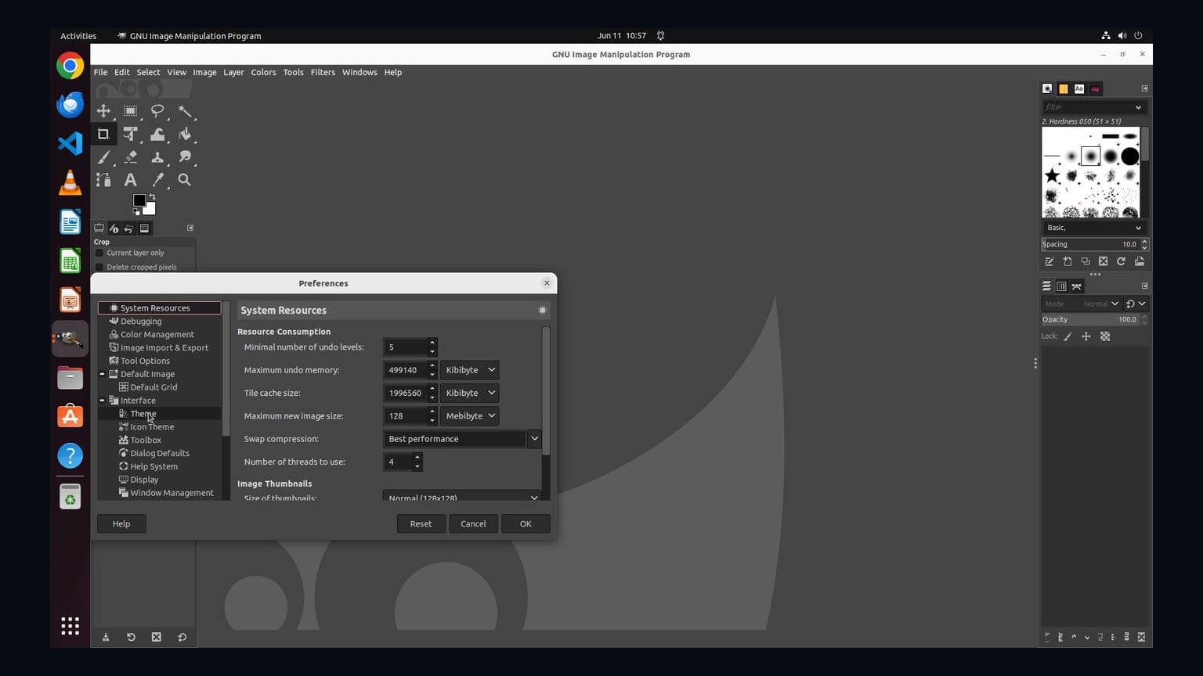1203x676 pixels.
Task: Switch to the Patterns tab
Action: [1064, 88]
